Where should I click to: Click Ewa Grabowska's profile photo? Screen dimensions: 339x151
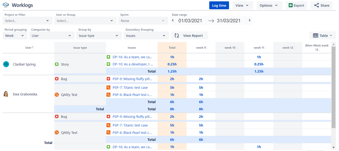coord(6,94)
